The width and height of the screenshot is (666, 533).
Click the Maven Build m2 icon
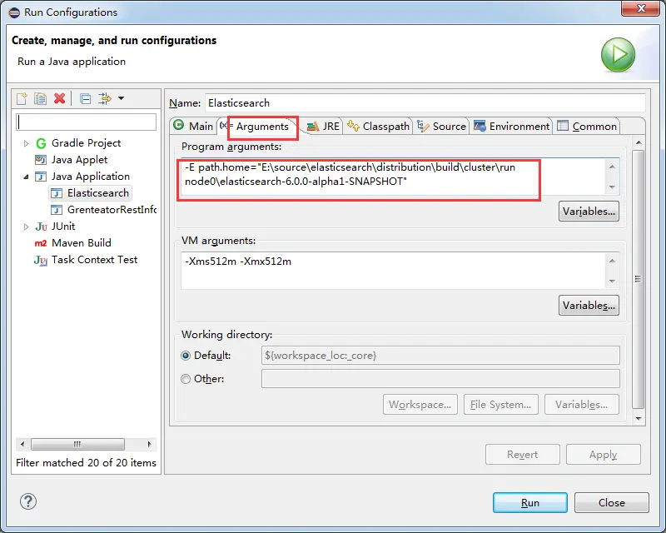[x=41, y=243]
